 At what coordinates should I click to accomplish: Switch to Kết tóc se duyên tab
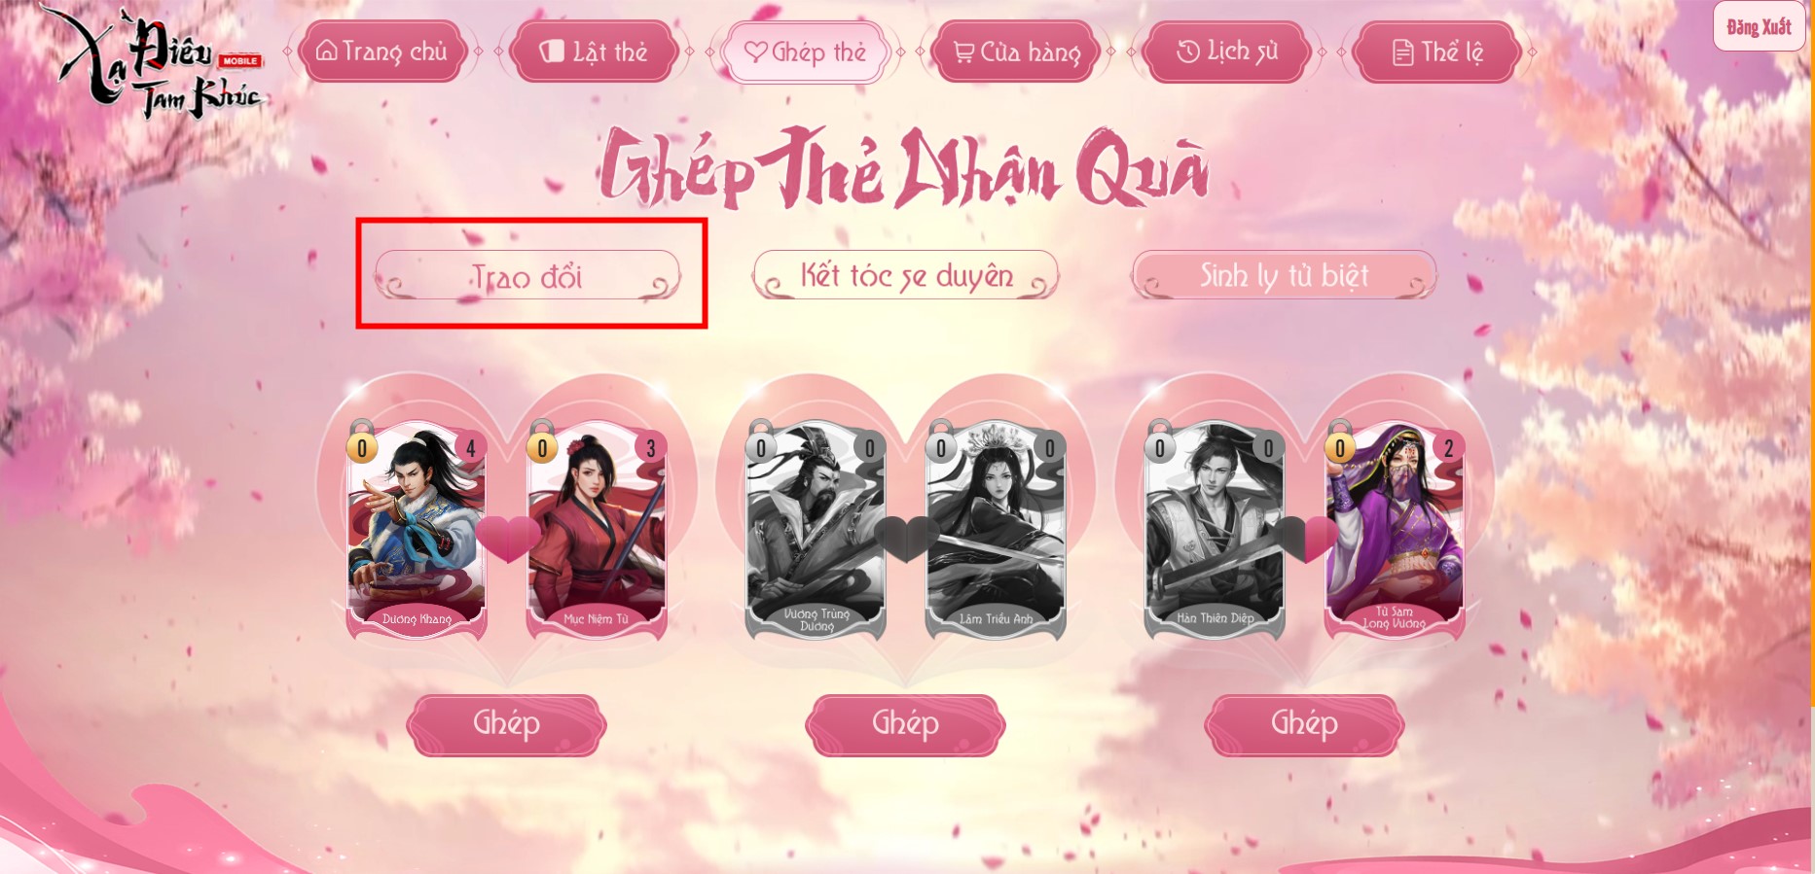[x=906, y=275]
